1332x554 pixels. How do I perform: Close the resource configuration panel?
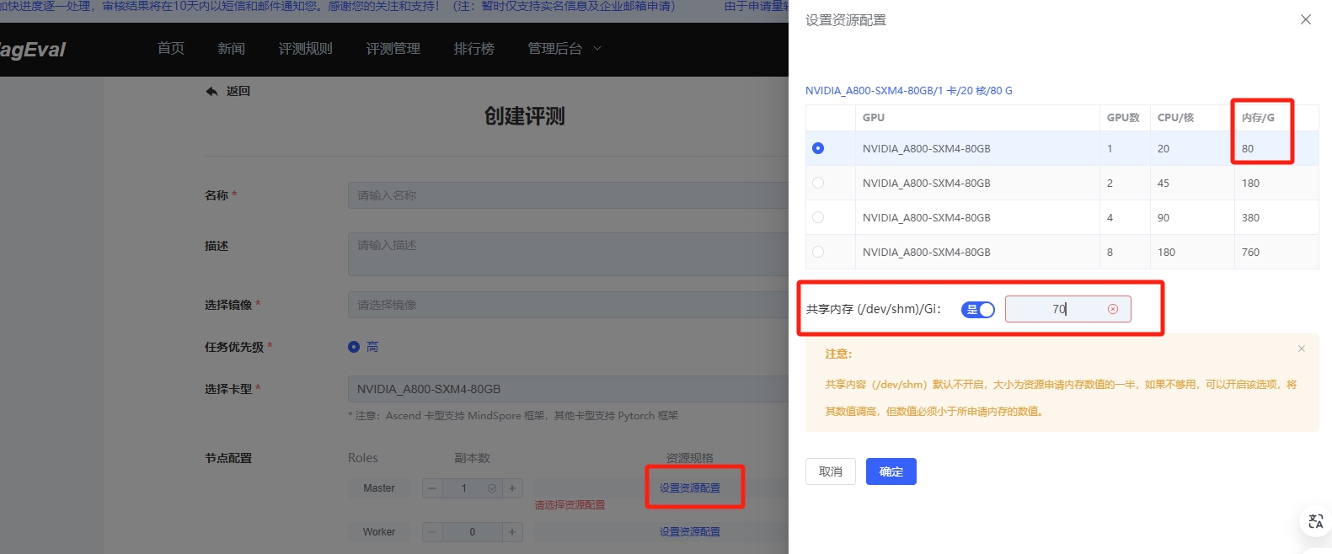tap(1305, 19)
